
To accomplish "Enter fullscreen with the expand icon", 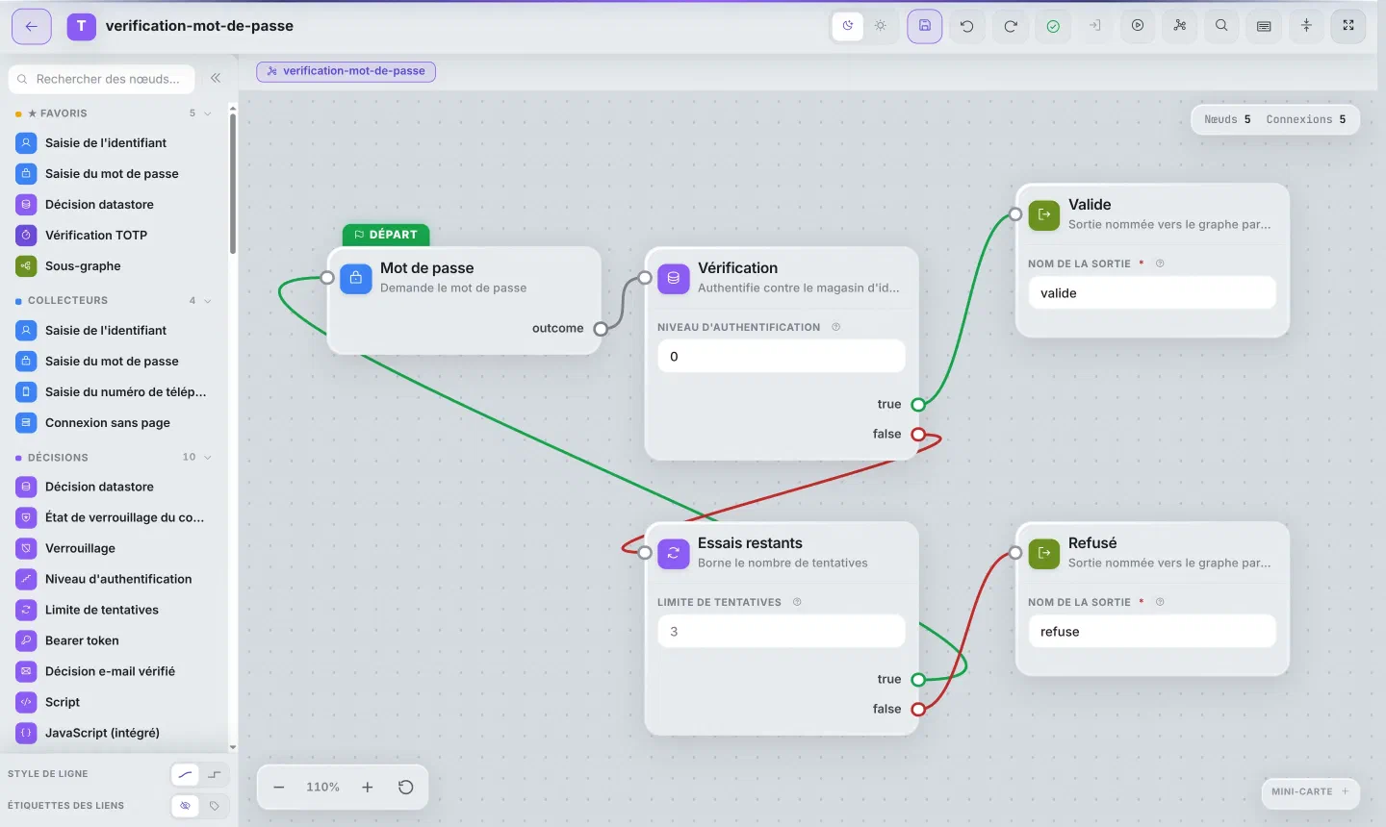I will [1348, 26].
